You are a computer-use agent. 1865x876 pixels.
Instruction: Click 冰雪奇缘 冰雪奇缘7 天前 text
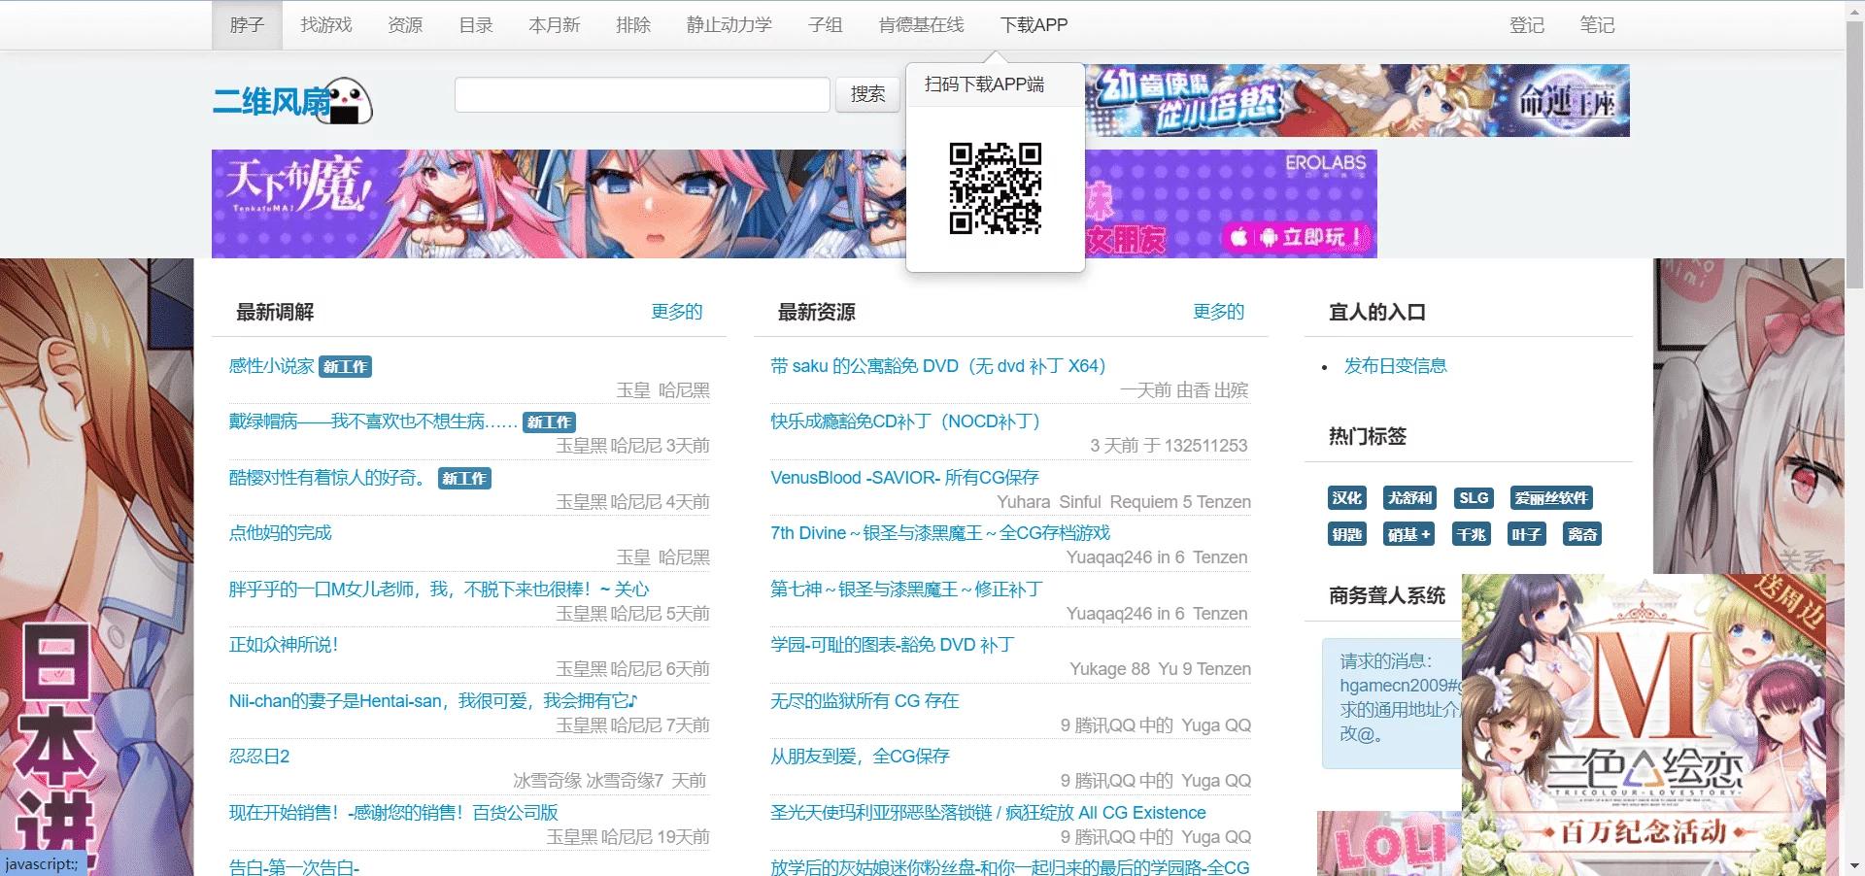click(610, 781)
